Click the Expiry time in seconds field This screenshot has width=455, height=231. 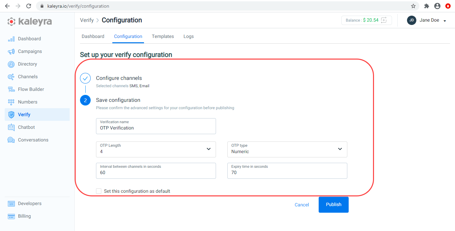[287, 171]
